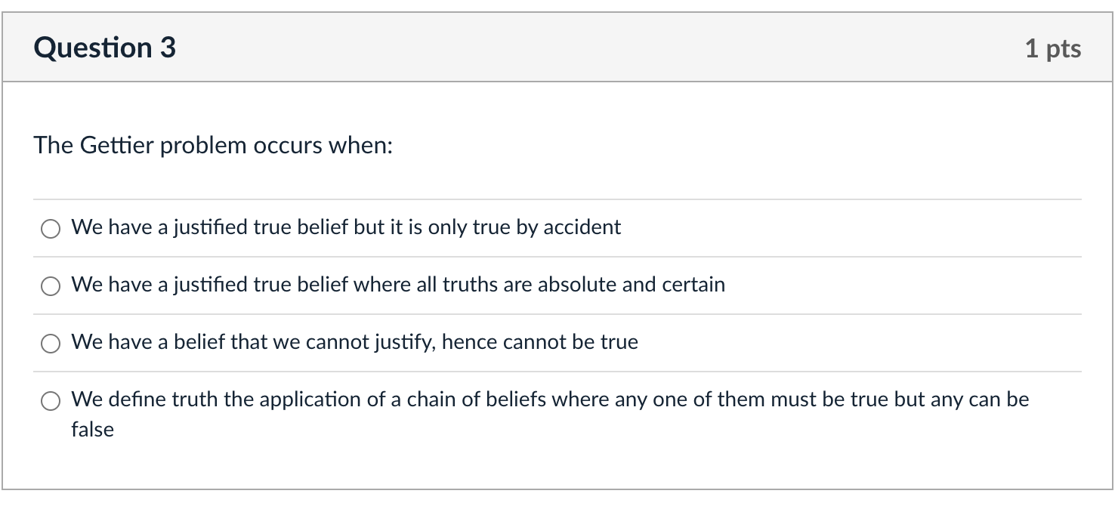Click the question prompt 'The Gettier problem occurs when:'

point(212,144)
